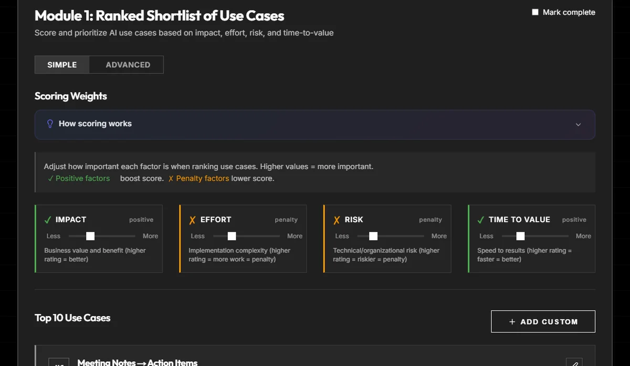
Task: Click the edit pencil icon for Meeting Notes
Action: [x=574, y=363]
